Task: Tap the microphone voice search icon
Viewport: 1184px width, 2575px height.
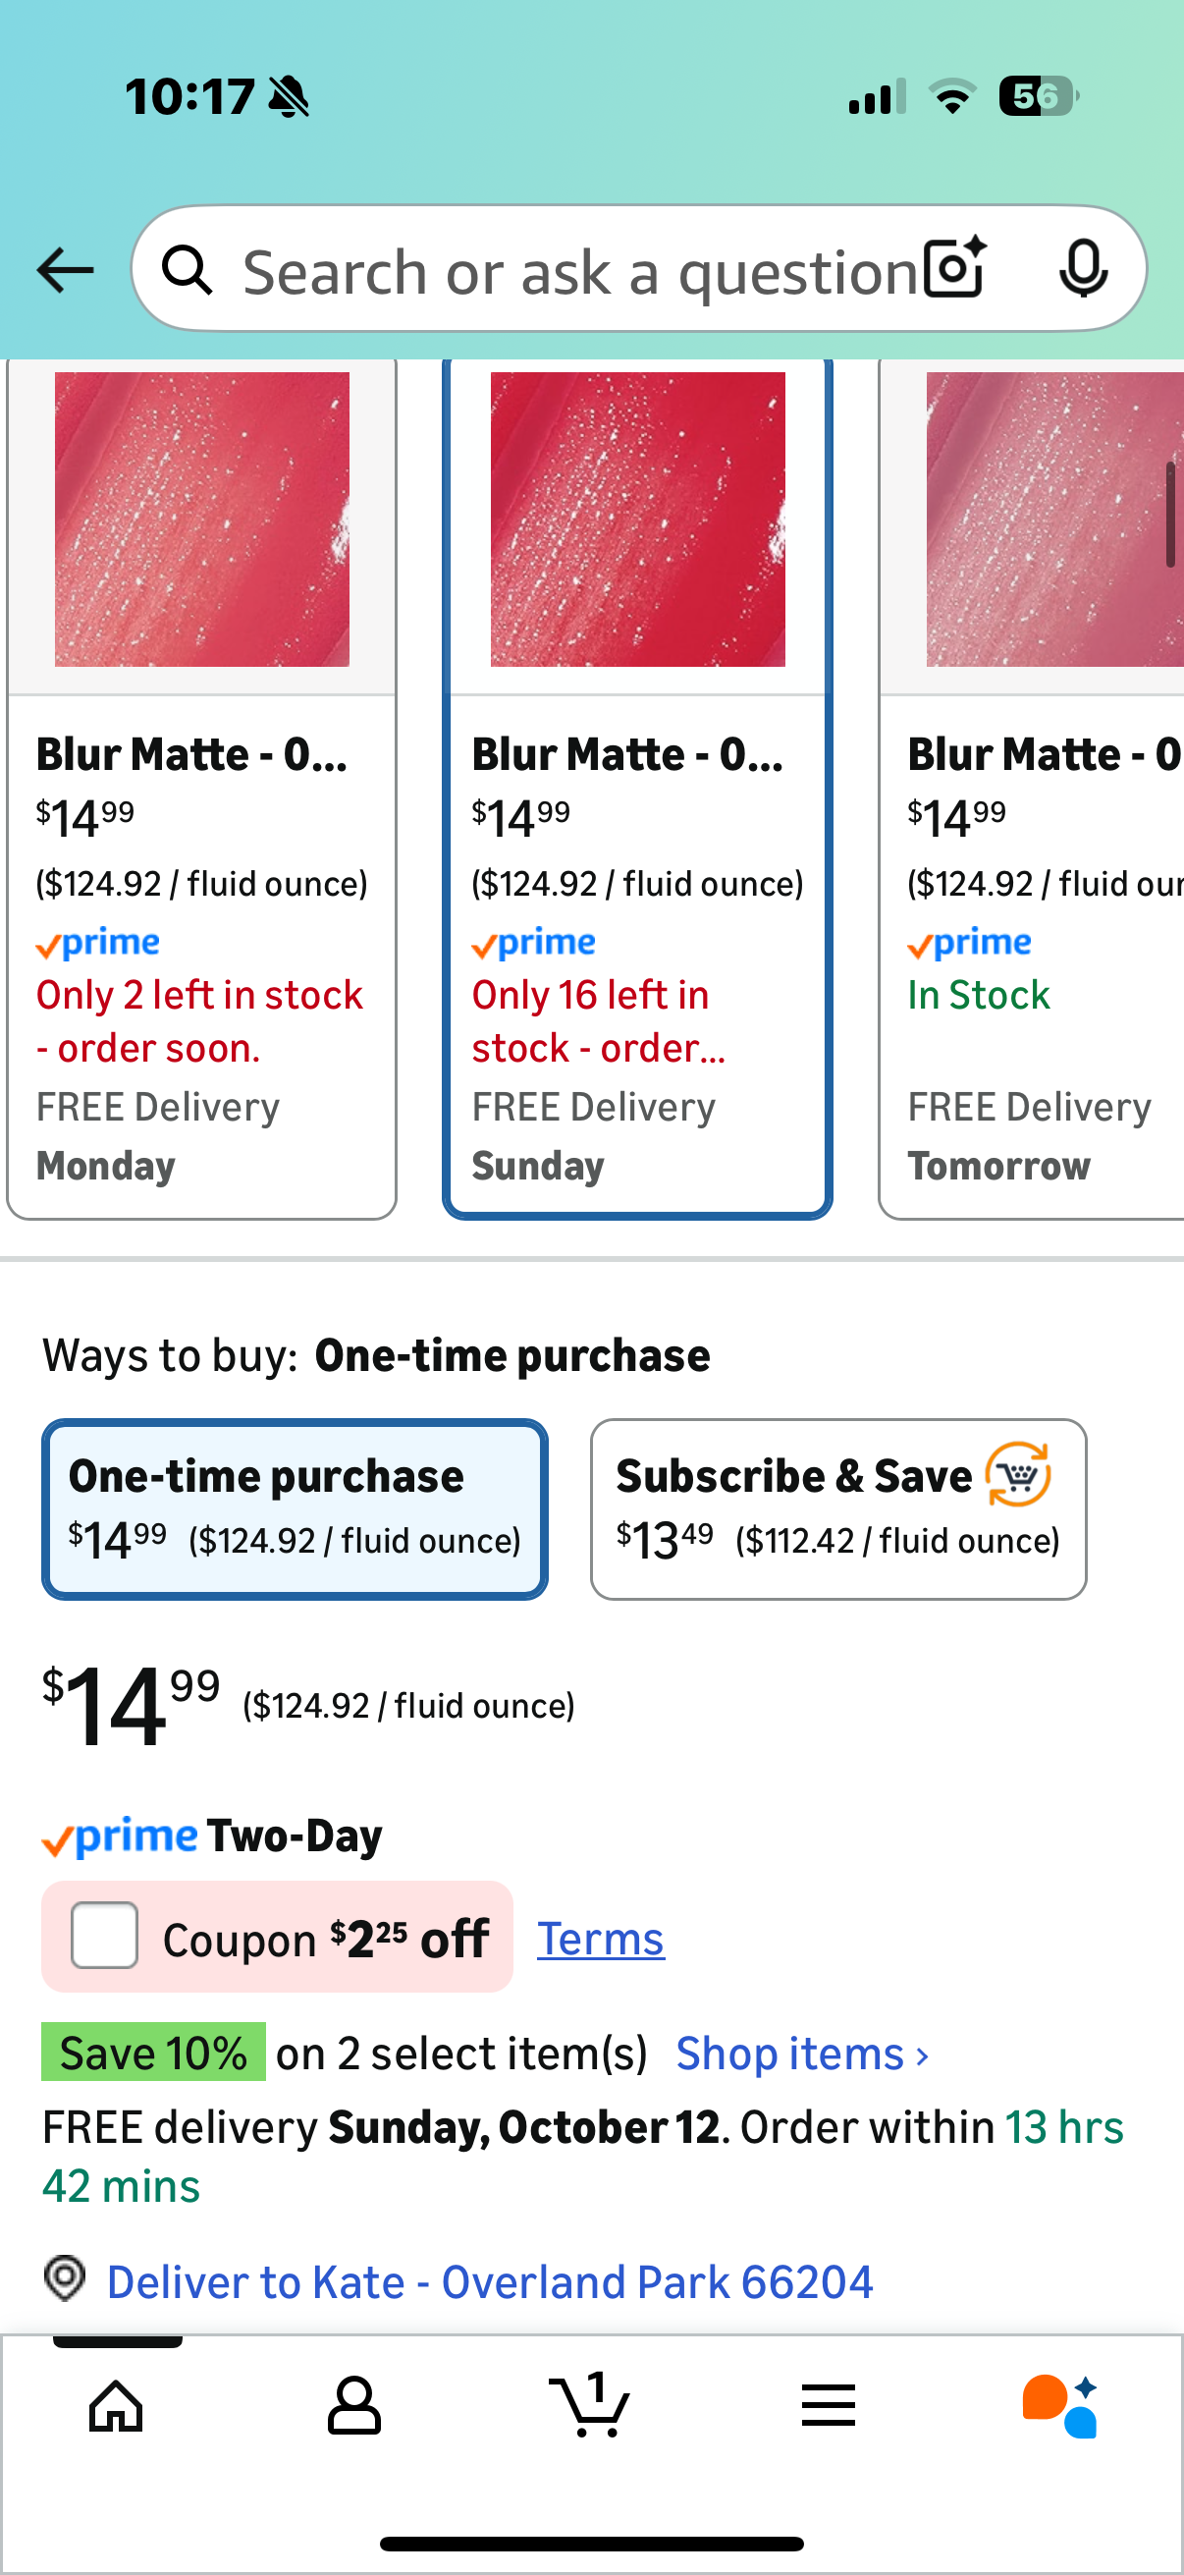Action: [x=1083, y=269]
